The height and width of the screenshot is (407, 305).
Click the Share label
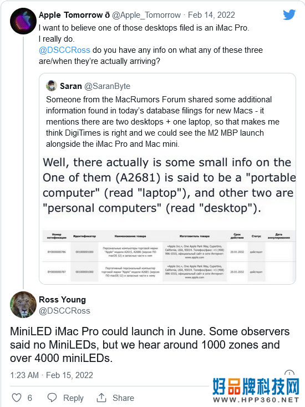click(x=123, y=398)
